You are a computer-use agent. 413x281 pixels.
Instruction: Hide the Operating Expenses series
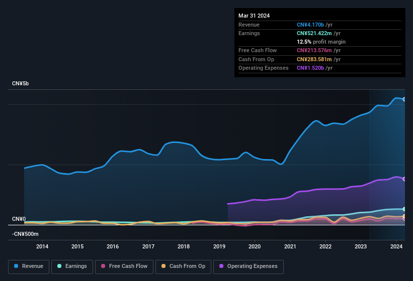point(249,266)
